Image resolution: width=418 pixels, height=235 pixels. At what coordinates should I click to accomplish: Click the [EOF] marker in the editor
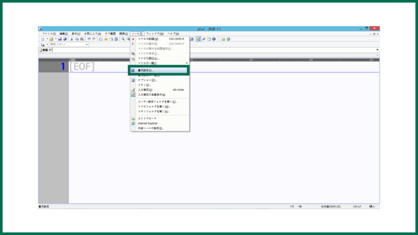click(82, 67)
